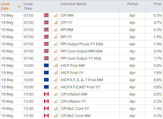This screenshot has height=119, width=163.
Task: Select the RPI YY indicator name
Action: (66, 37)
